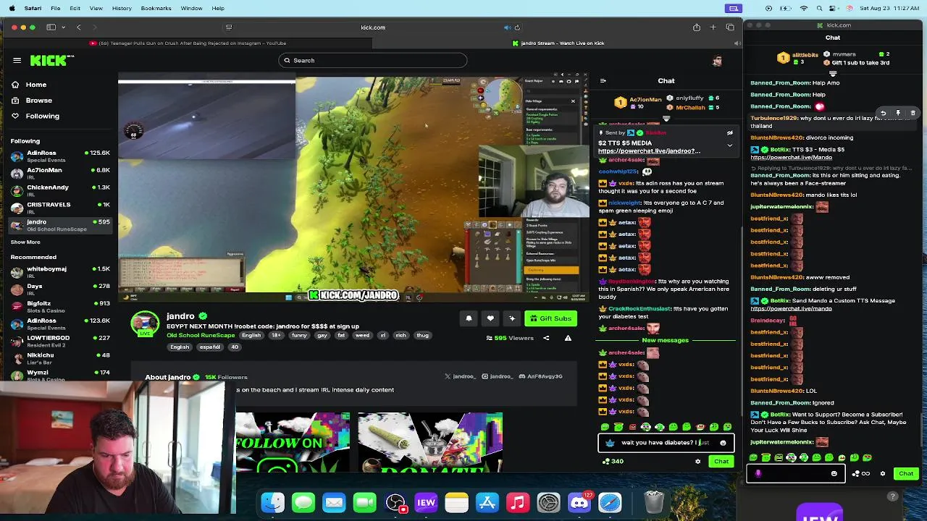The width and height of the screenshot is (927, 521).
Task: Switch to the YouTube Safari tab
Action: point(187,43)
